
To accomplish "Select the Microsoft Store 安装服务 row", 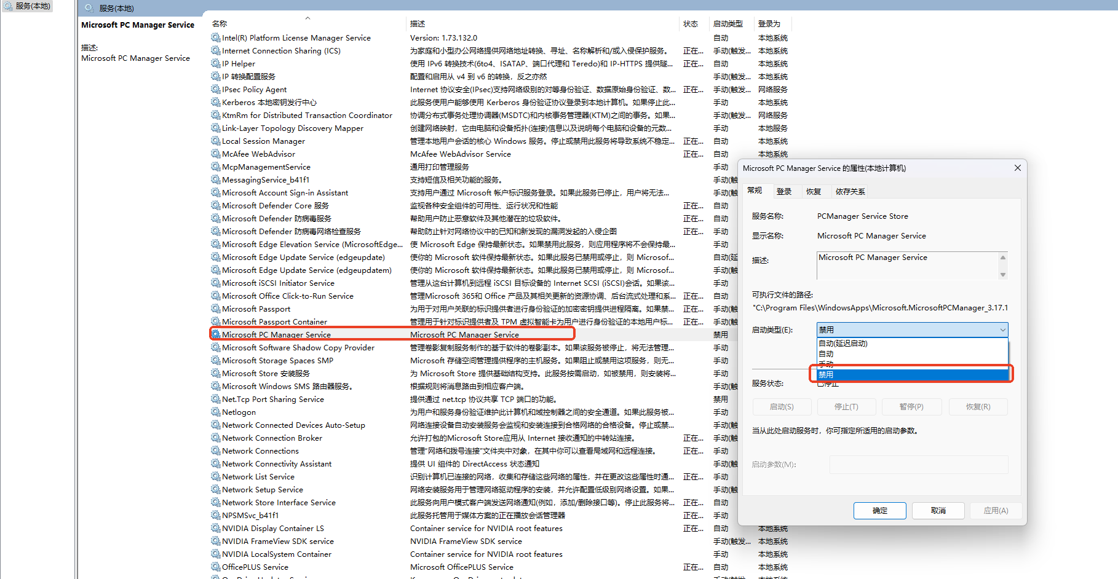I will [266, 373].
